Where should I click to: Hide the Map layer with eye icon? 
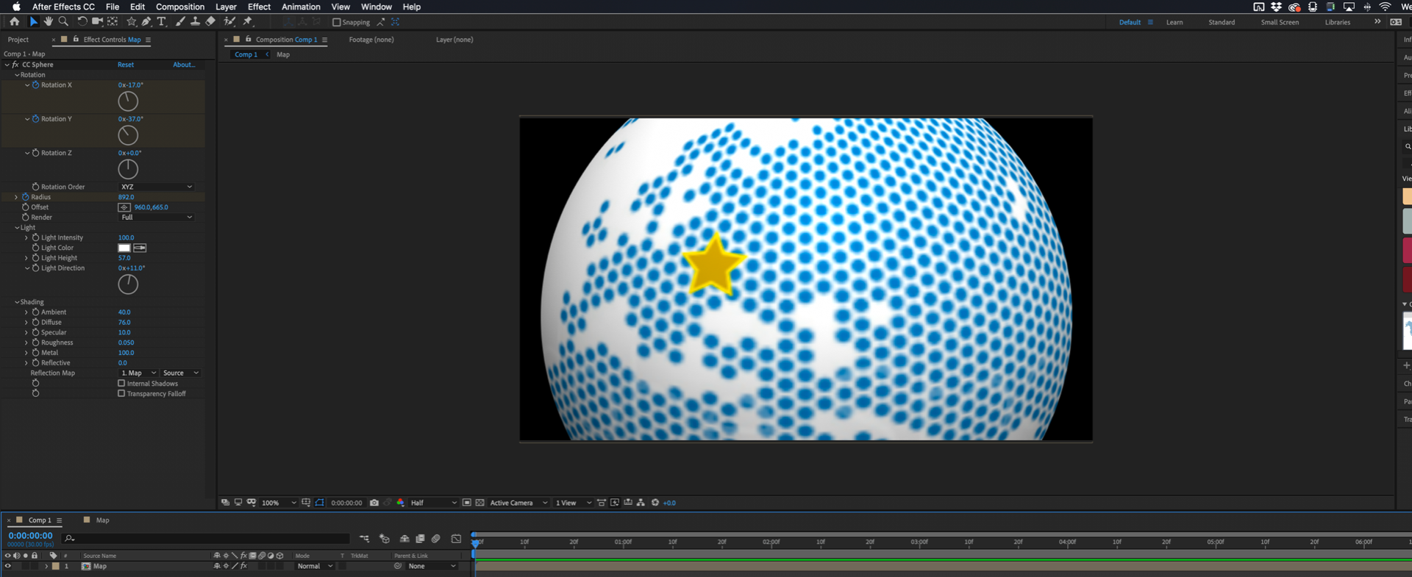pos(8,567)
